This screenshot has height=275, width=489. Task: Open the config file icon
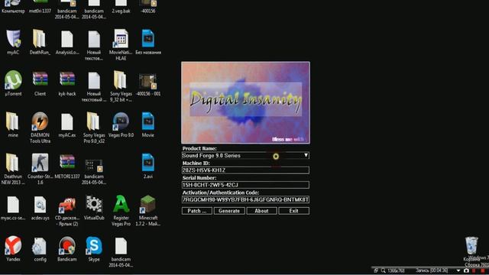point(39,246)
